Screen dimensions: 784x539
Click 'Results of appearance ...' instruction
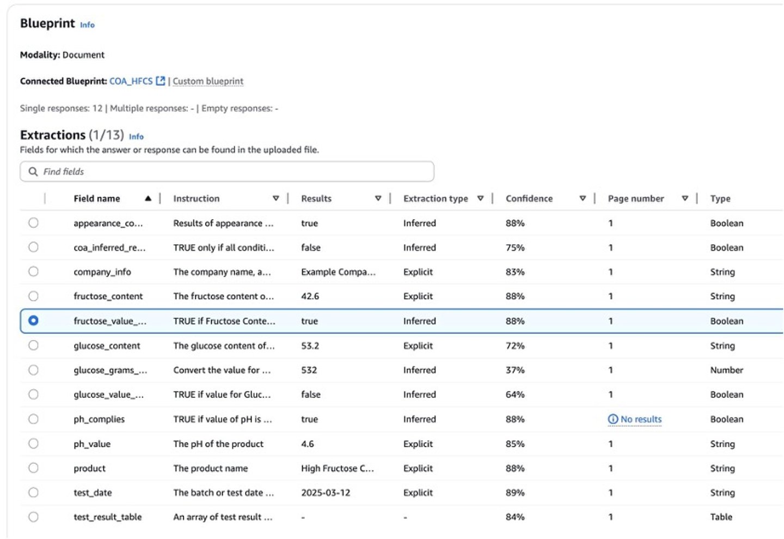[223, 223]
